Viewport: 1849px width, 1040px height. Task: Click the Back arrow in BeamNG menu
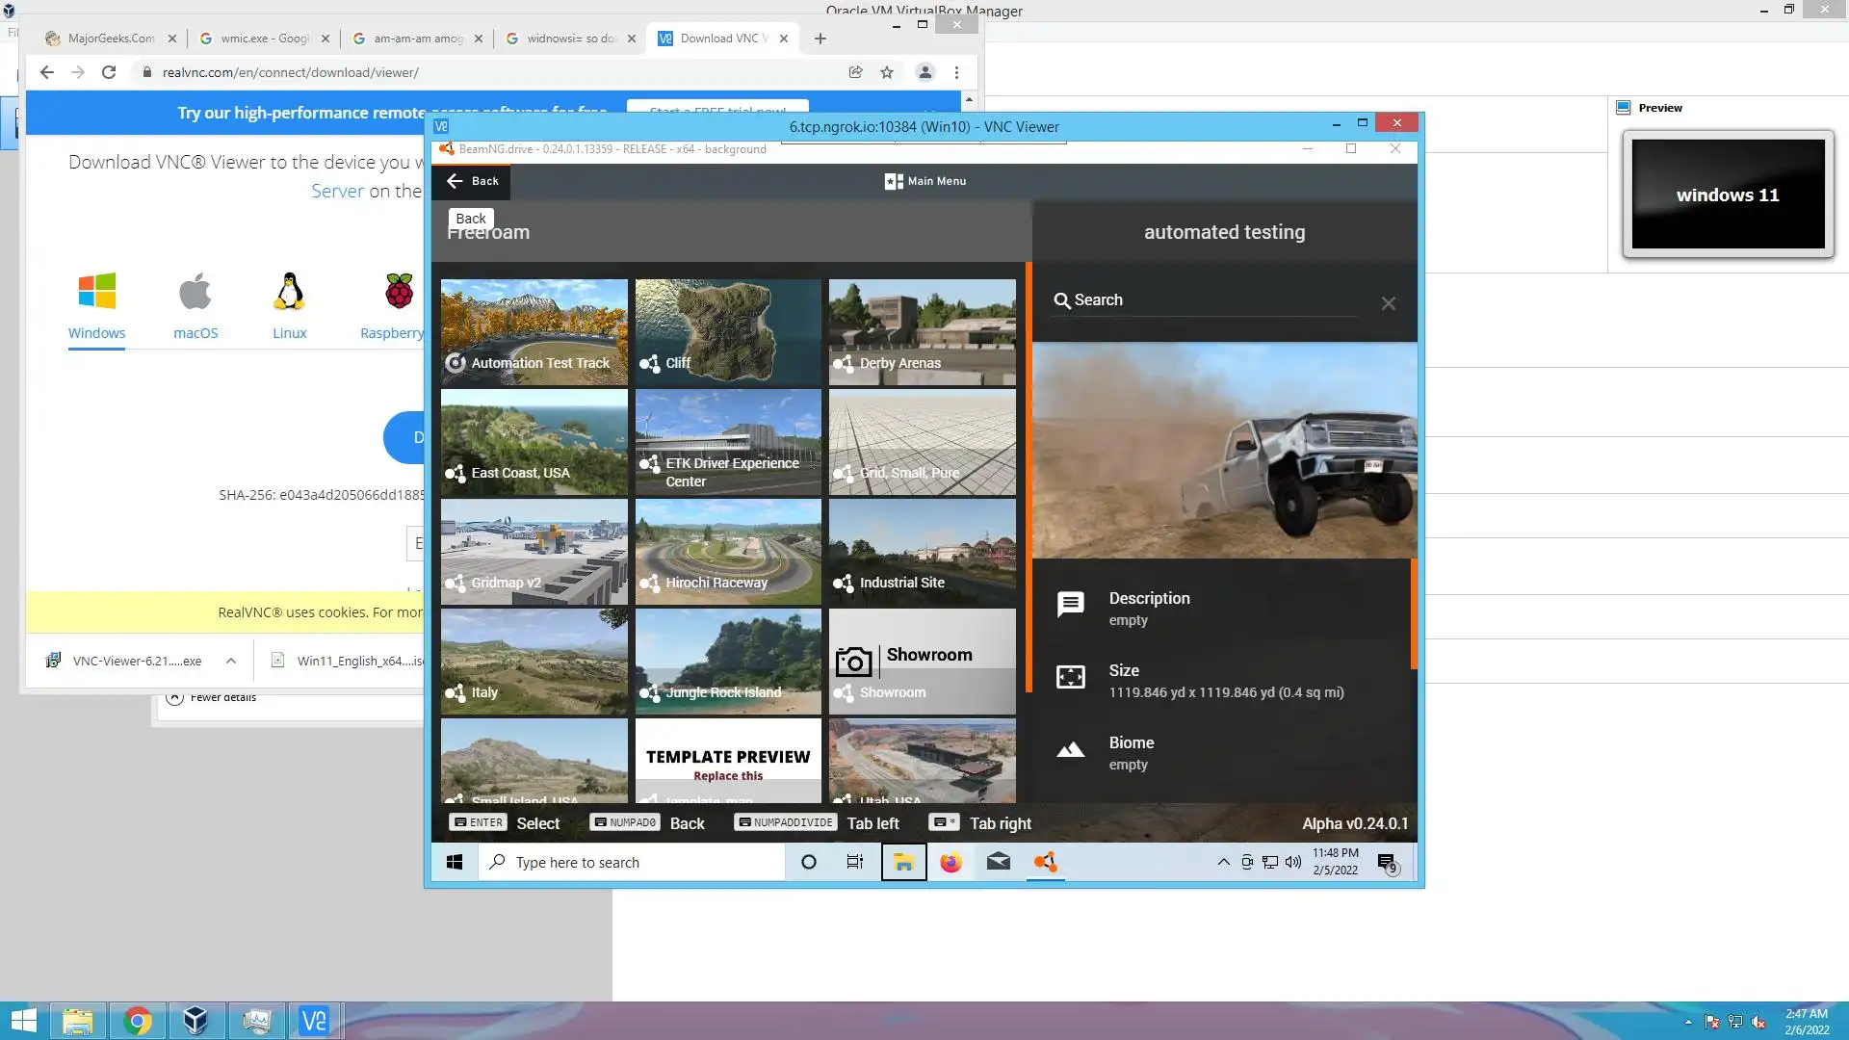click(456, 181)
